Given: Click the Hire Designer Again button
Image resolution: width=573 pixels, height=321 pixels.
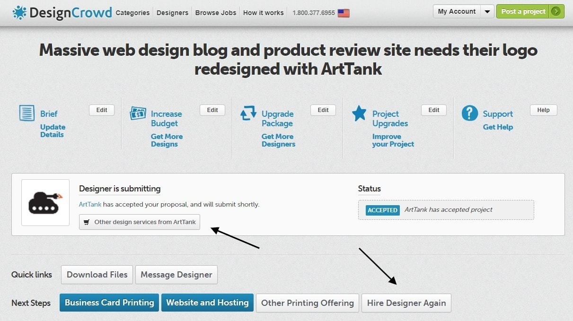Looking at the screenshot, I should point(406,303).
